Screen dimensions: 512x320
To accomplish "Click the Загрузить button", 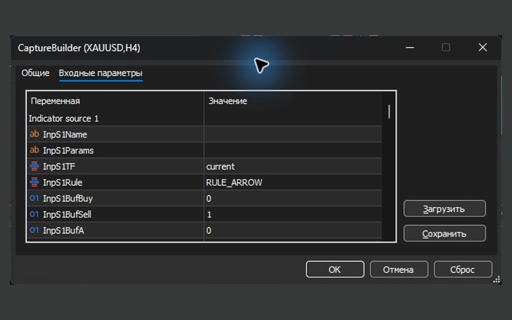I will [x=444, y=209].
